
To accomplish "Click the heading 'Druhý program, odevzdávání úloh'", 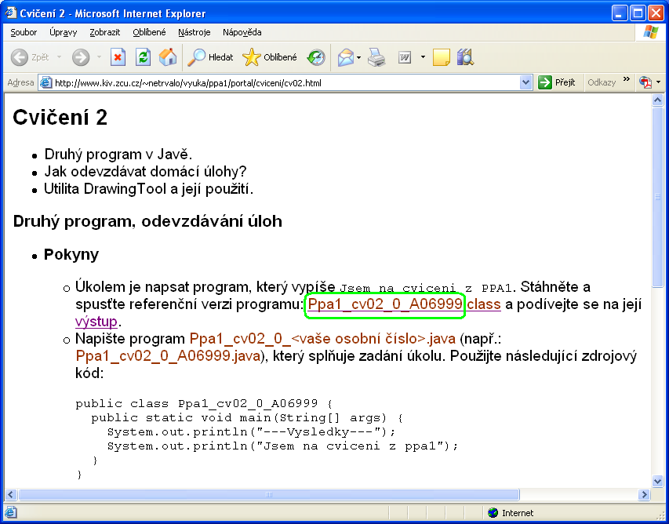I will (147, 221).
